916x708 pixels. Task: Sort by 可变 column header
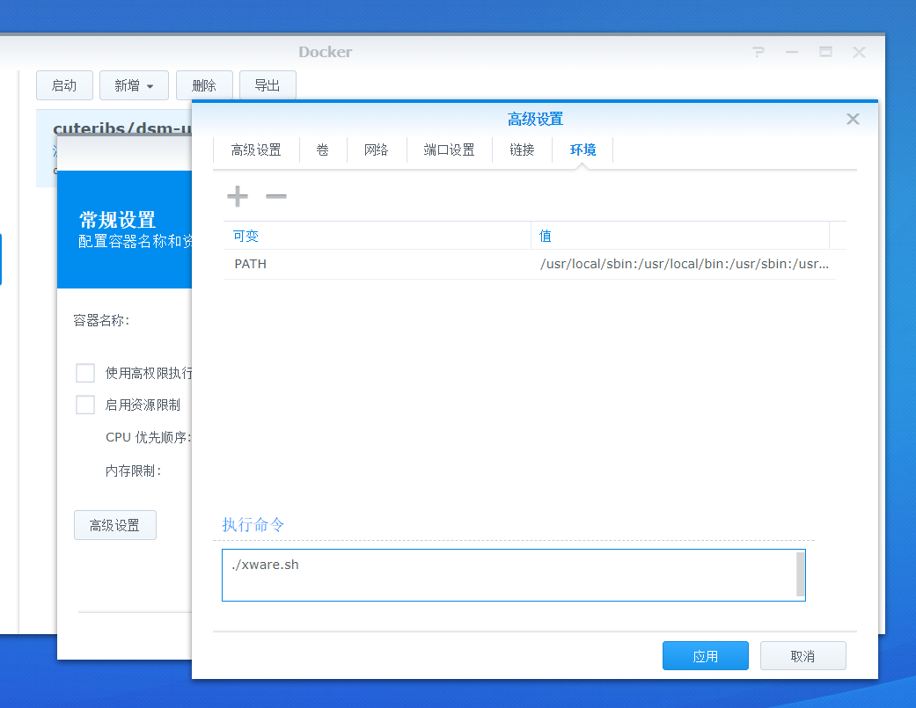tap(377, 236)
